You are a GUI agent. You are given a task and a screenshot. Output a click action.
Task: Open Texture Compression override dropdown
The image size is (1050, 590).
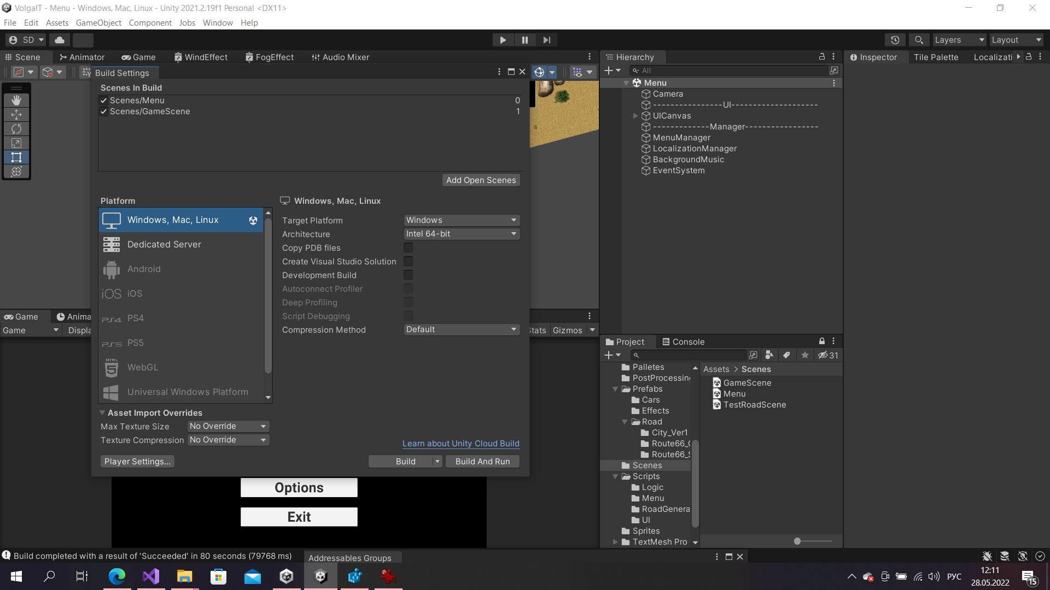tap(228, 440)
